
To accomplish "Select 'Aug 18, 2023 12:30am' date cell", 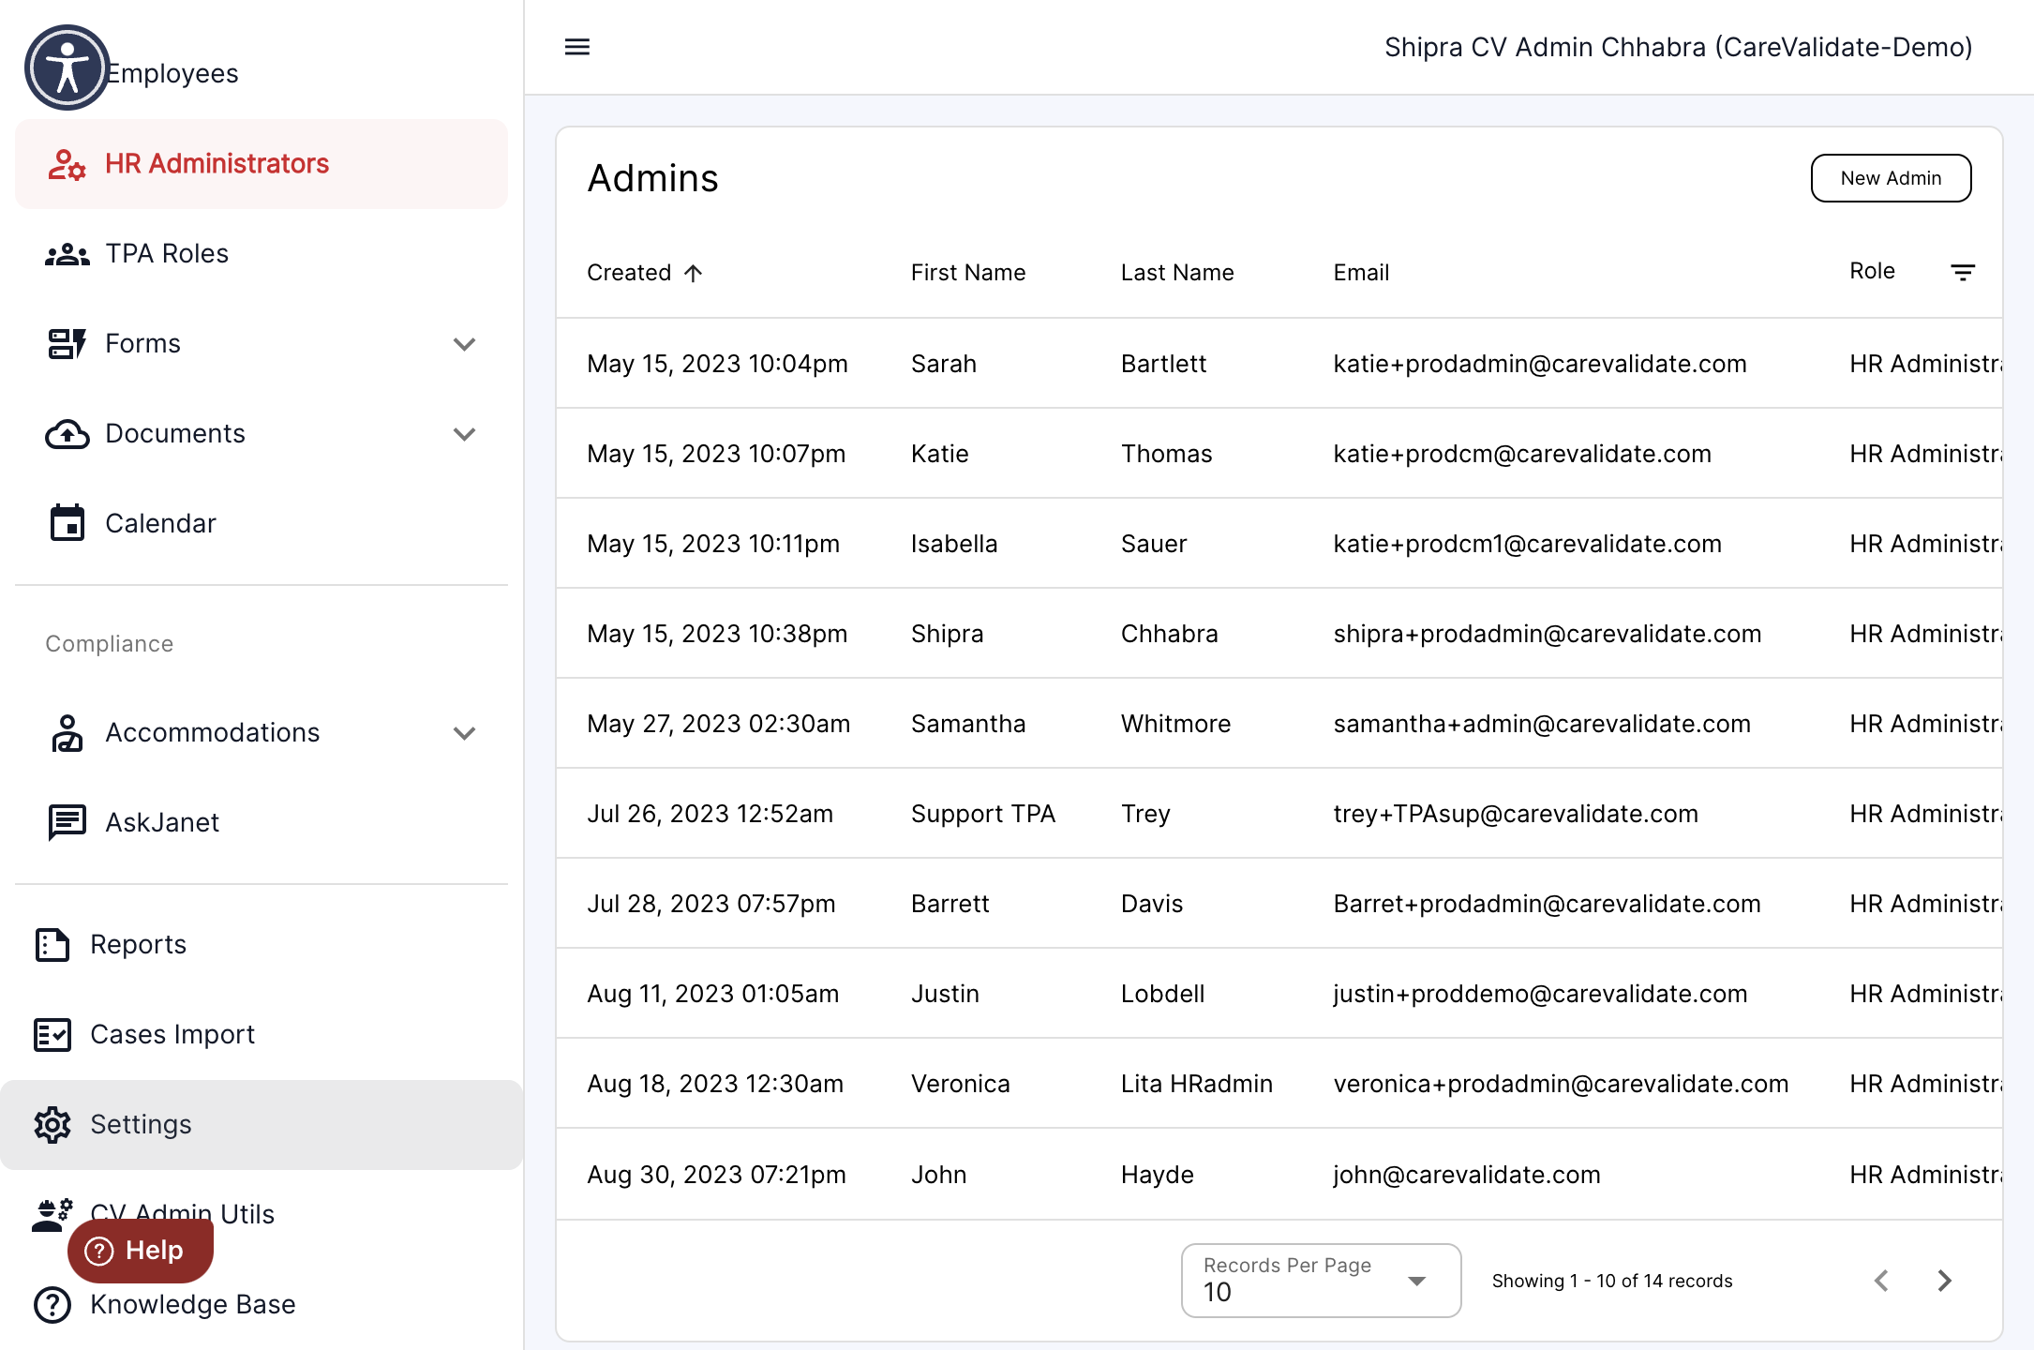I will point(715,1084).
